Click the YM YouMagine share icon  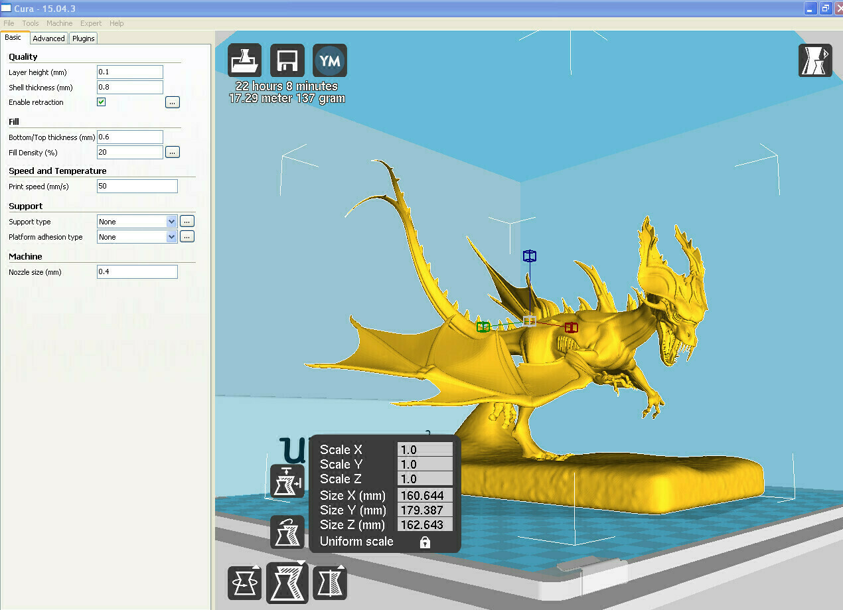point(330,61)
